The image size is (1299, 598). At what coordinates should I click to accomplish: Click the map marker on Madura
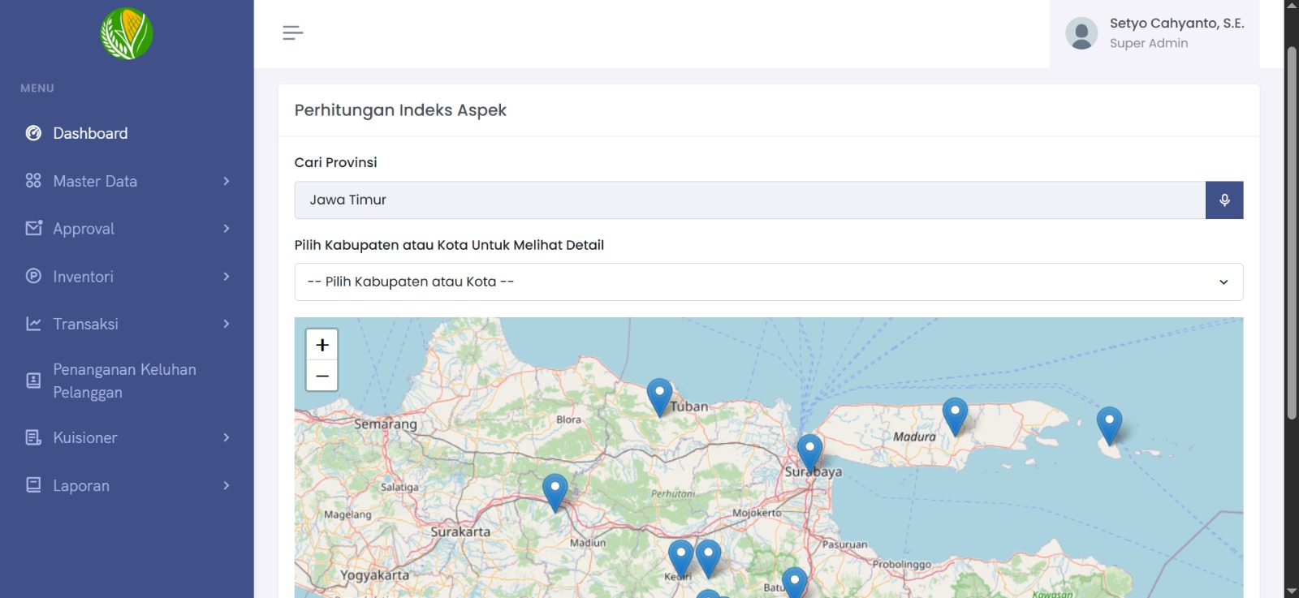(x=955, y=414)
